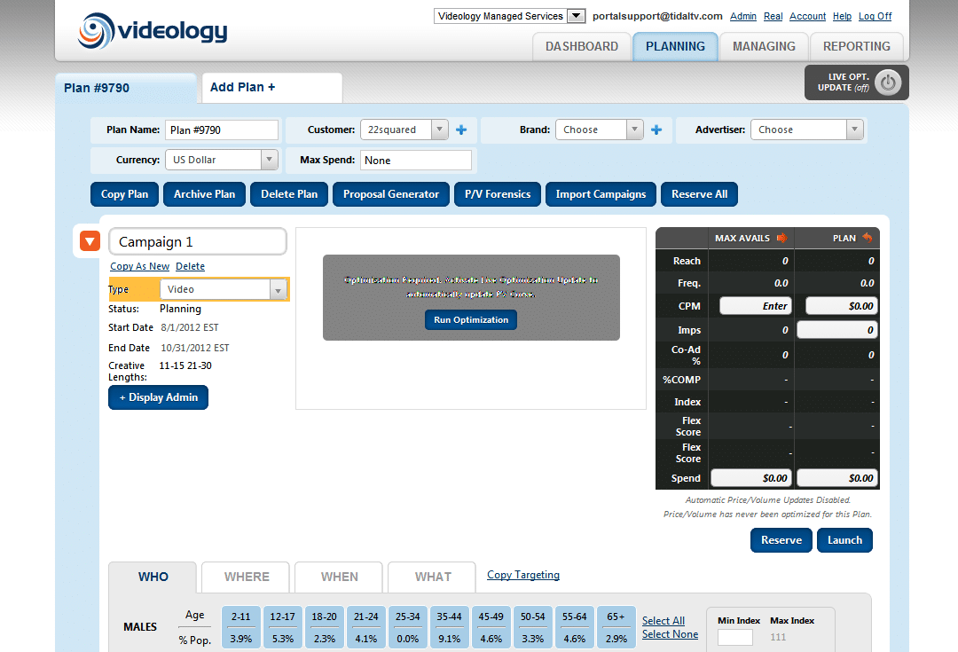Collapse Campaign 1 with orange arrow
958x652 pixels.
coord(90,241)
